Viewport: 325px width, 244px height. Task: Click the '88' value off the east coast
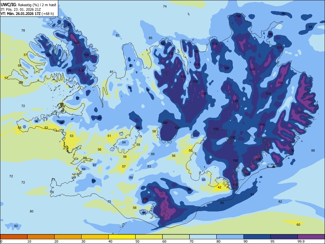[313, 151]
